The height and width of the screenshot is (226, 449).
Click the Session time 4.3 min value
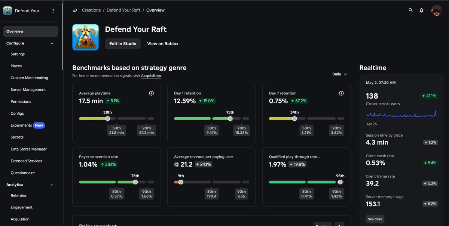point(377,142)
